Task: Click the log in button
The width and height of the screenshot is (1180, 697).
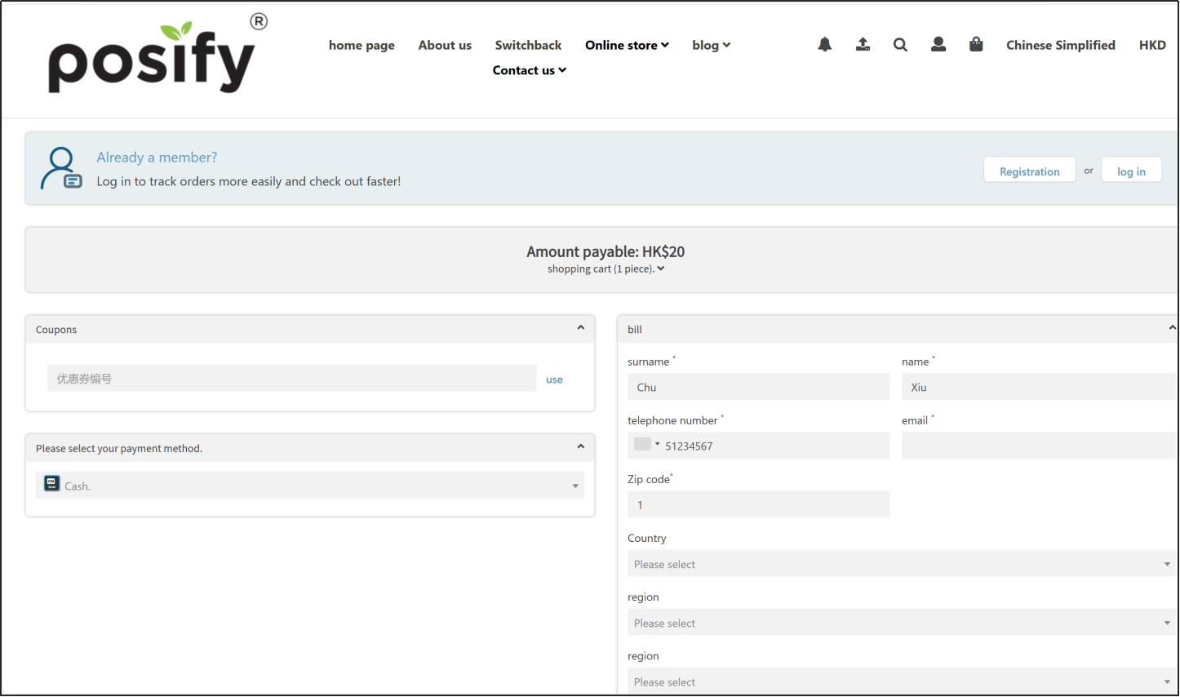Action: coord(1130,171)
